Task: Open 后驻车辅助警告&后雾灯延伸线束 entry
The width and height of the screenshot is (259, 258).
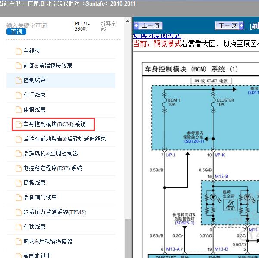Action: click(x=61, y=139)
